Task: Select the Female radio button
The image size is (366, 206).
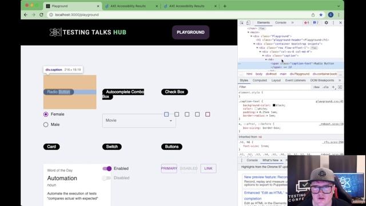Action: (x=46, y=114)
